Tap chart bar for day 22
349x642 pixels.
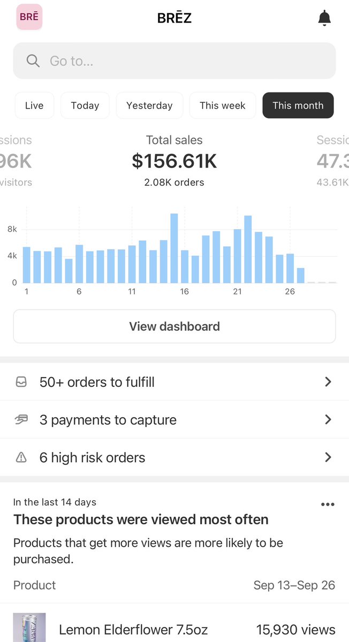click(248, 249)
